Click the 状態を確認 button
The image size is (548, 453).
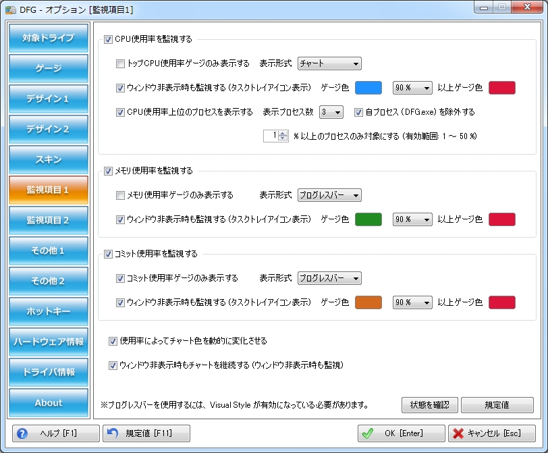coord(429,404)
